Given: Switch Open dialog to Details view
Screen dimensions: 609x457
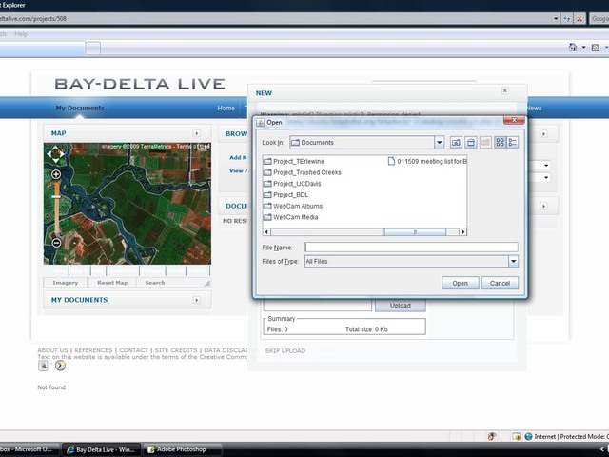Looking at the screenshot, I should point(513,143).
